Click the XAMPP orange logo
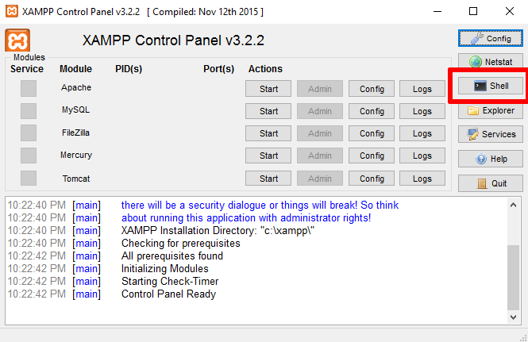The height and width of the screenshot is (342, 528). point(17,40)
